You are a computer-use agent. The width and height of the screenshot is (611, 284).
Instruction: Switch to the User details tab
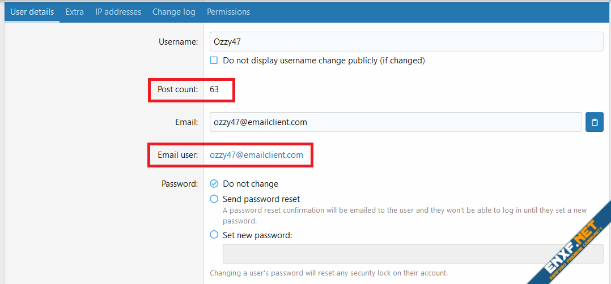tap(32, 12)
